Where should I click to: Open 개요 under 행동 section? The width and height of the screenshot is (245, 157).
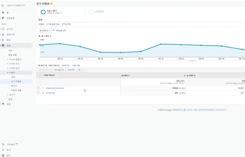pos(10,50)
